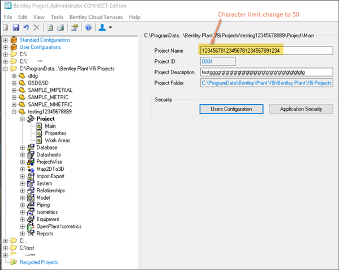Click the Refresh page toolbar icon
This screenshot has width=339, height=270.
pyautogui.click(x=50, y=28)
